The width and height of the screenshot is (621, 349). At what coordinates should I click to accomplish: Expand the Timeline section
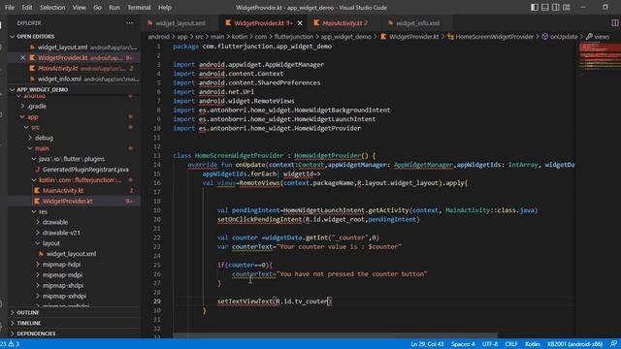(x=75, y=323)
